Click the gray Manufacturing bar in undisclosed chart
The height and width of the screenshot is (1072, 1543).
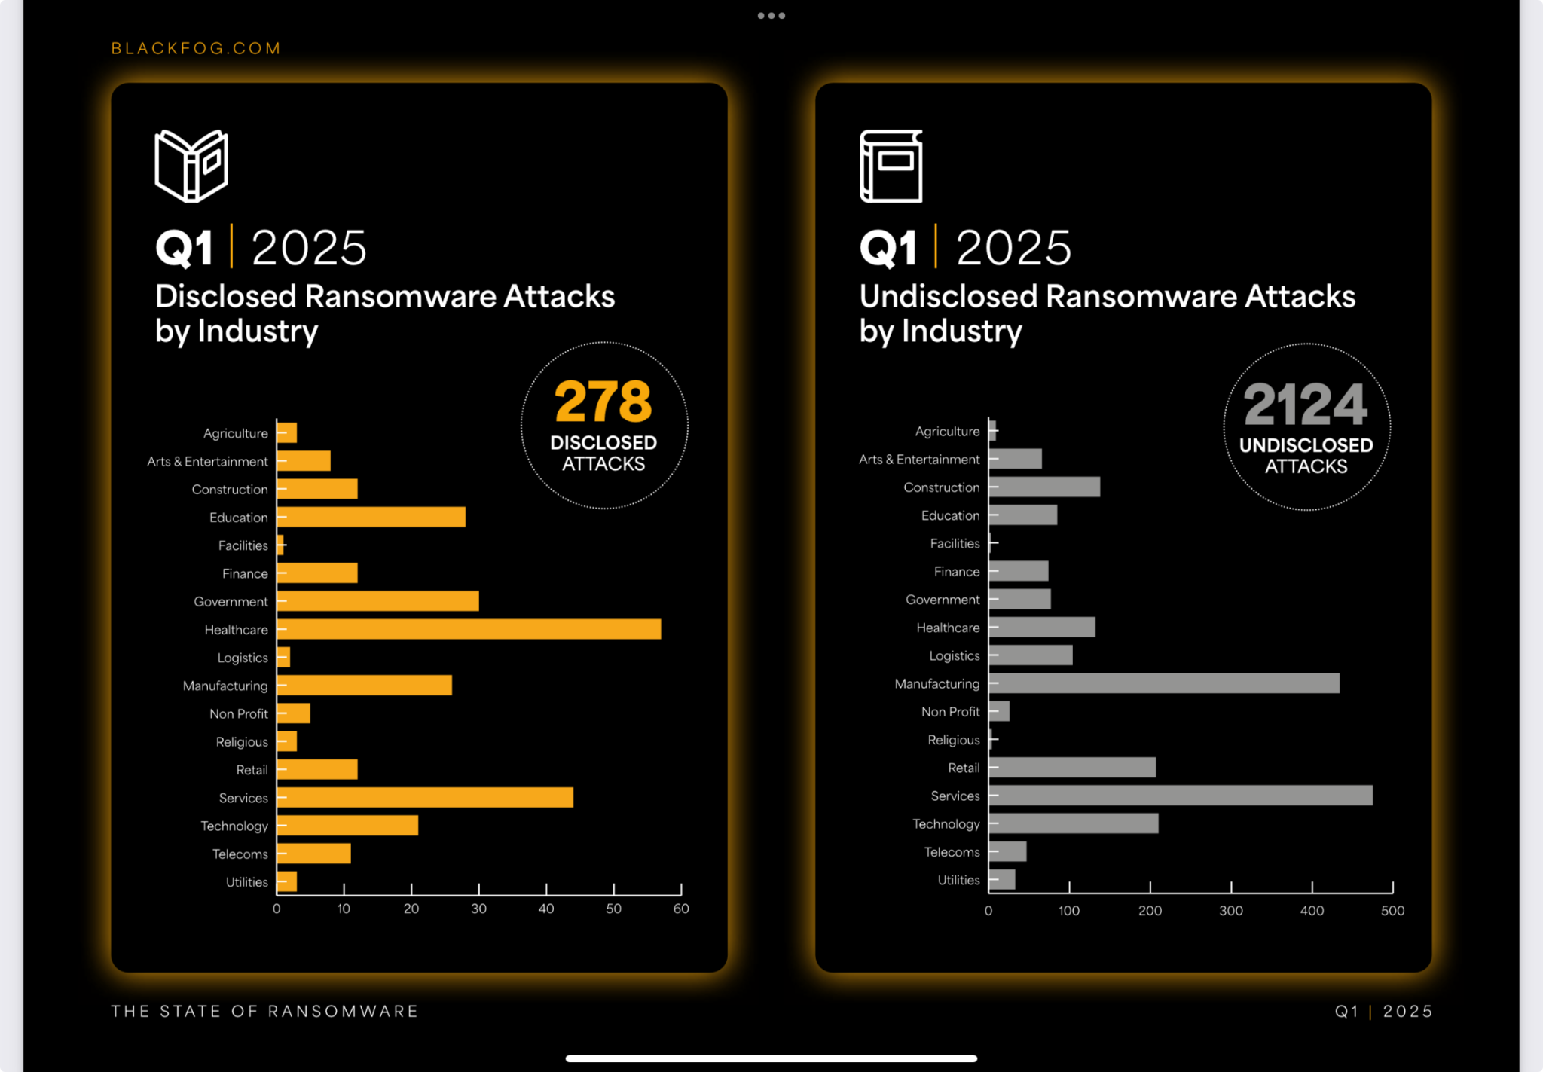pyautogui.click(x=1164, y=683)
